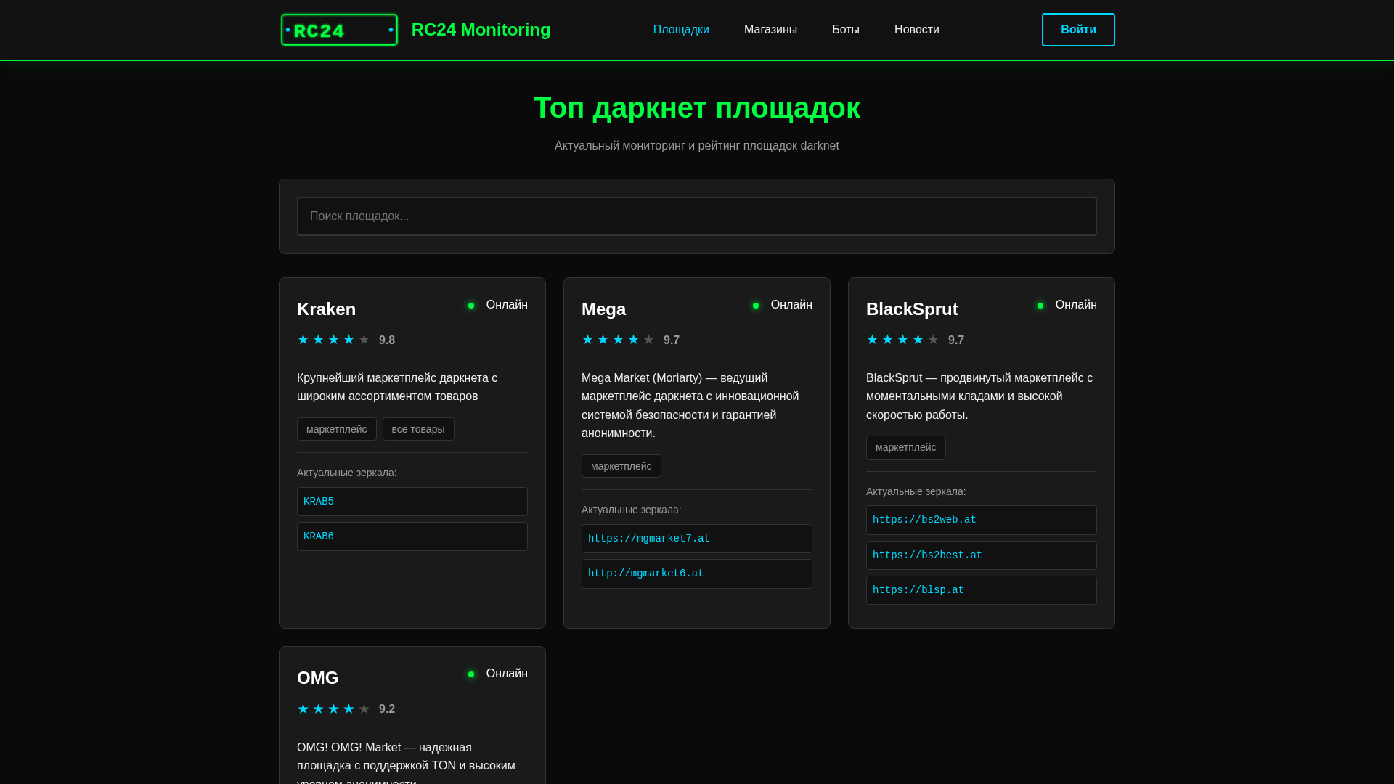
Task: Open the http://mgmarket6.at mirror link
Action: click(697, 573)
